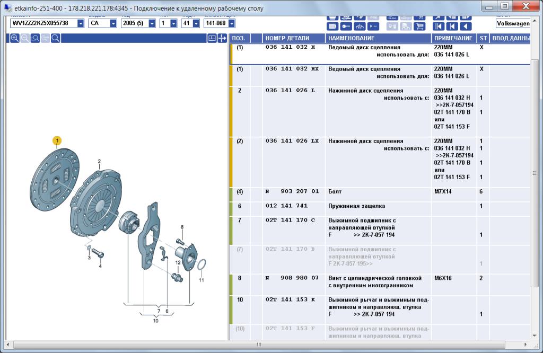This screenshot has height=353, width=543.
Task: Select part number 012 141 741
Action: pyautogui.click(x=286, y=206)
